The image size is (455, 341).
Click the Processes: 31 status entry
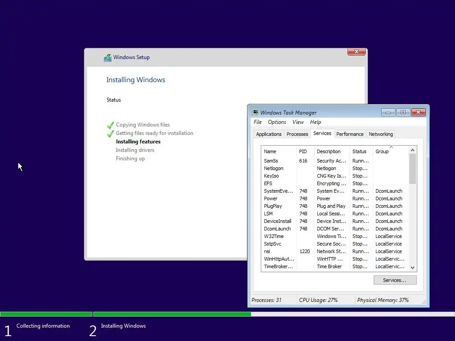tap(267, 300)
